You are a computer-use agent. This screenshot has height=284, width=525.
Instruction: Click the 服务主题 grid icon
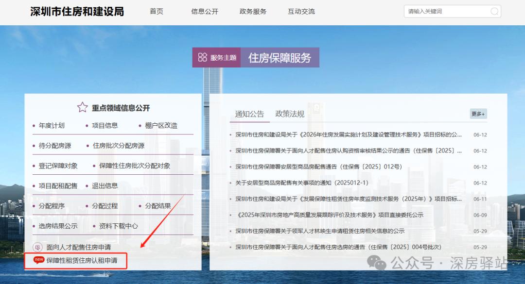(x=203, y=57)
